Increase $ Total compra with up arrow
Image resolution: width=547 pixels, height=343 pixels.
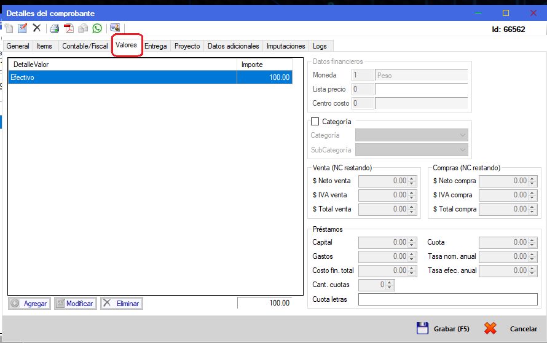(x=532, y=207)
